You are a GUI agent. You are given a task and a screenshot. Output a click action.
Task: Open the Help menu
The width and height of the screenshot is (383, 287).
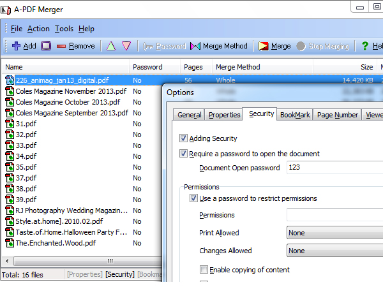(86, 29)
